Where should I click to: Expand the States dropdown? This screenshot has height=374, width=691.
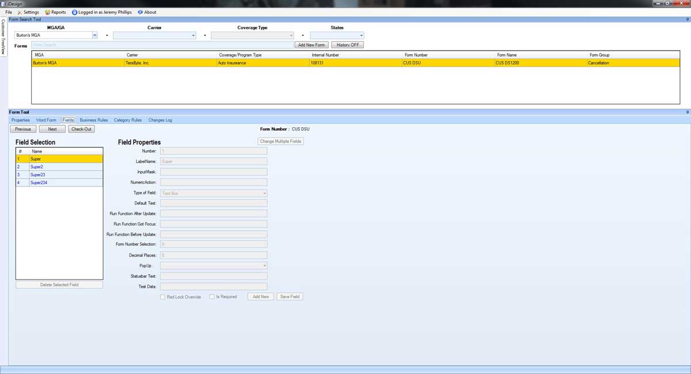[x=361, y=35]
